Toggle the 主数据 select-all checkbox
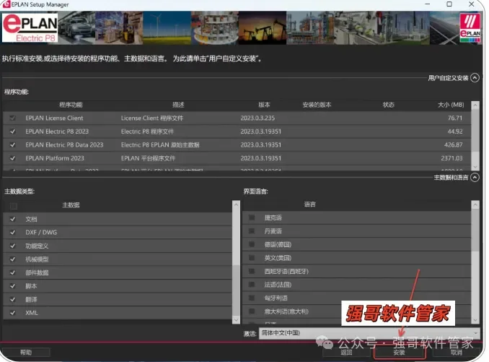Viewport: 489px width, 362px height. point(14,206)
